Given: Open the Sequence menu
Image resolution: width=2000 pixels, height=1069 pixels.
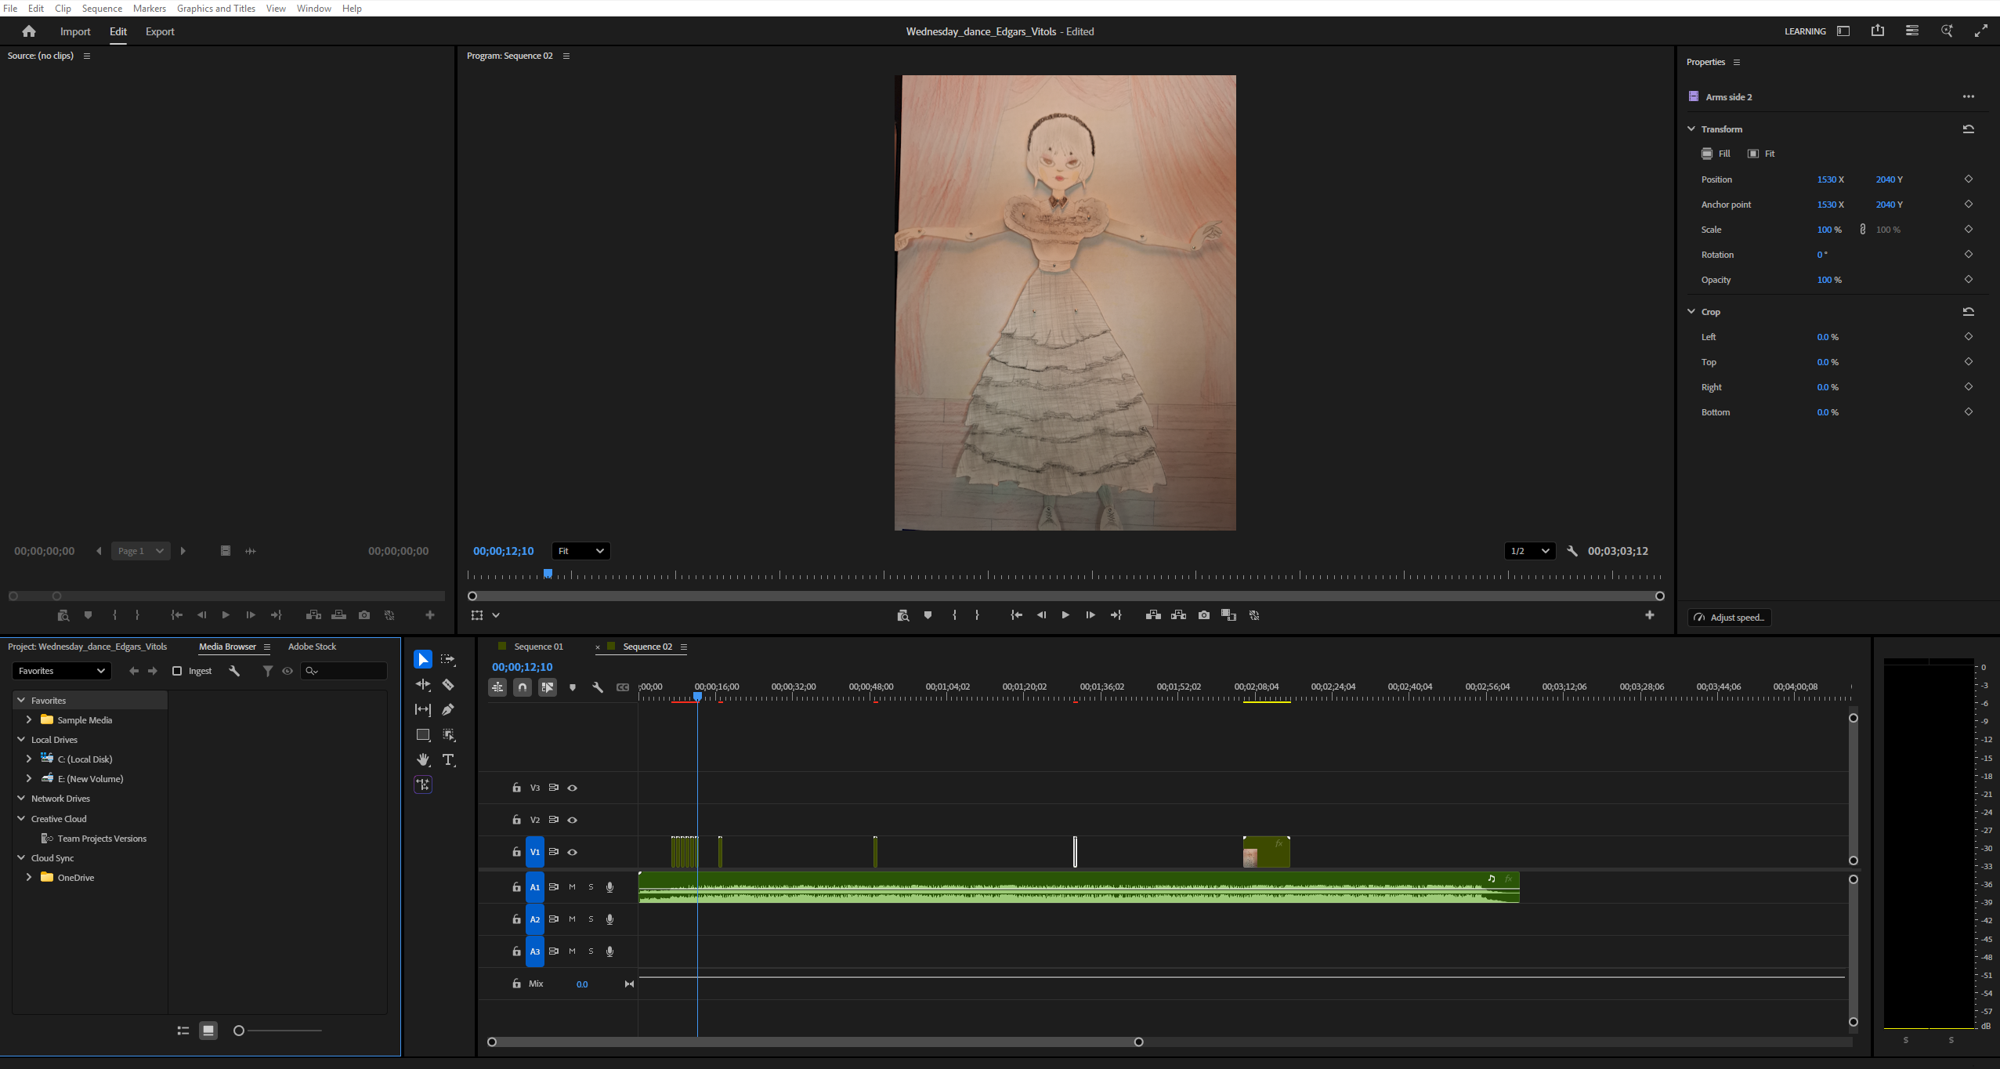Looking at the screenshot, I should 102,8.
